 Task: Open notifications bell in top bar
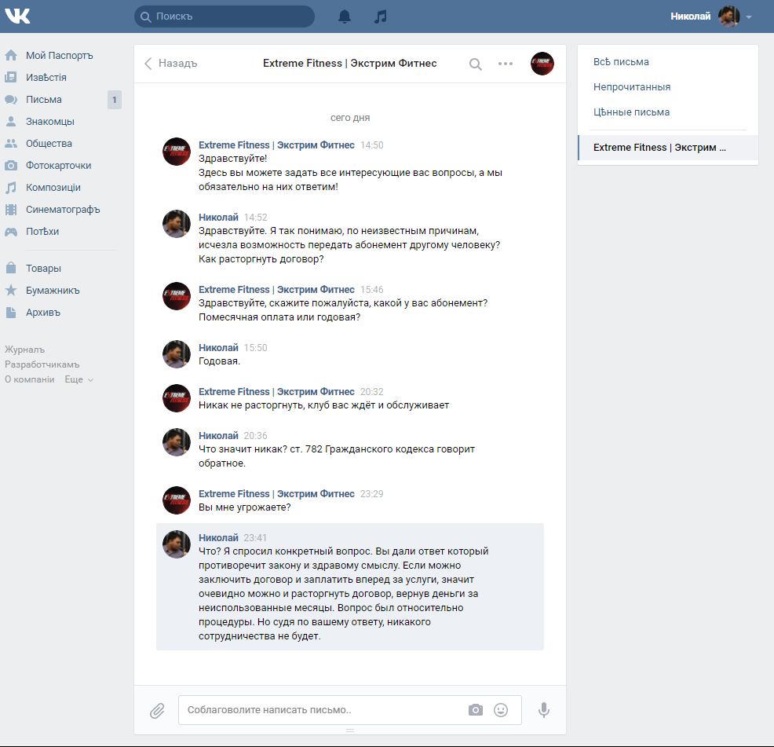point(345,16)
